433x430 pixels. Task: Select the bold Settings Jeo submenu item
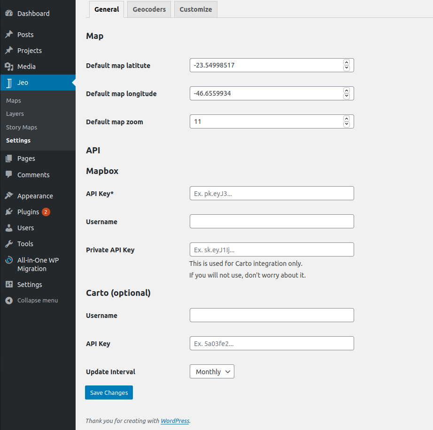tap(18, 140)
